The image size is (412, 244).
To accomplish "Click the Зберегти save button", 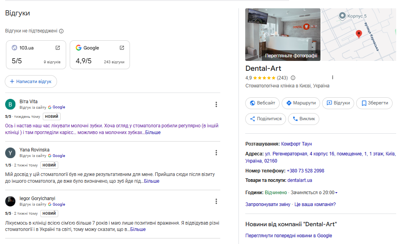I will (x=374, y=103).
